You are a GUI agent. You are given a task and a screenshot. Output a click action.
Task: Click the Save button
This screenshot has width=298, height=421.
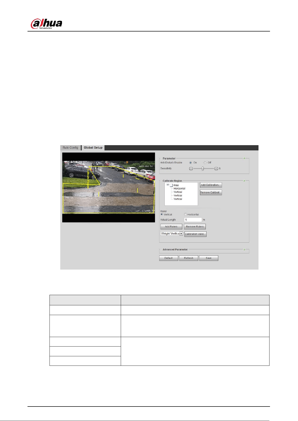(x=209, y=258)
